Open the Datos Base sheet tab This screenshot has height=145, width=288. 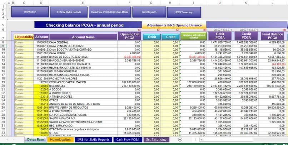click(x=36, y=140)
